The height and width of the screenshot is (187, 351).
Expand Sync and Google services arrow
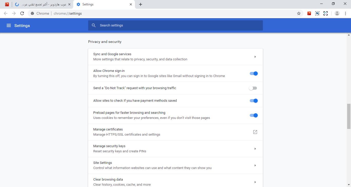255,57
